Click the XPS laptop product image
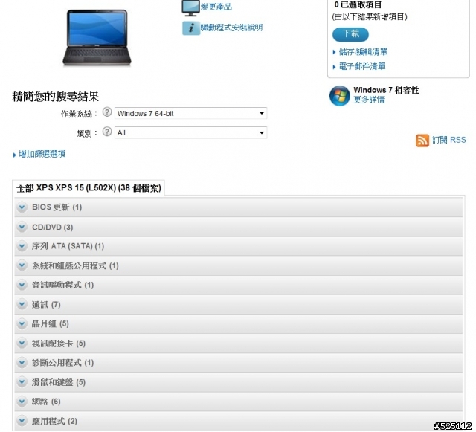This screenshot has height=432, width=476. click(x=97, y=37)
